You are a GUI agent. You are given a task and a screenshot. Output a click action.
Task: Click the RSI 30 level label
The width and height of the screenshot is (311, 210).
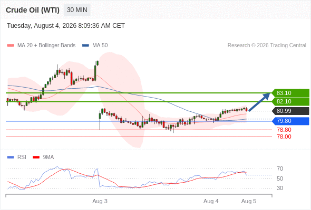pyautogui.click(x=280, y=188)
